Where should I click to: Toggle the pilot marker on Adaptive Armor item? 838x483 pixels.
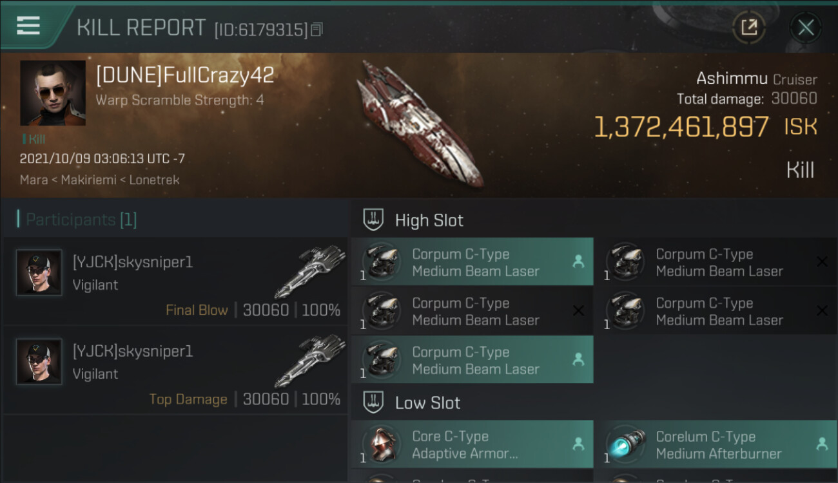point(578,444)
